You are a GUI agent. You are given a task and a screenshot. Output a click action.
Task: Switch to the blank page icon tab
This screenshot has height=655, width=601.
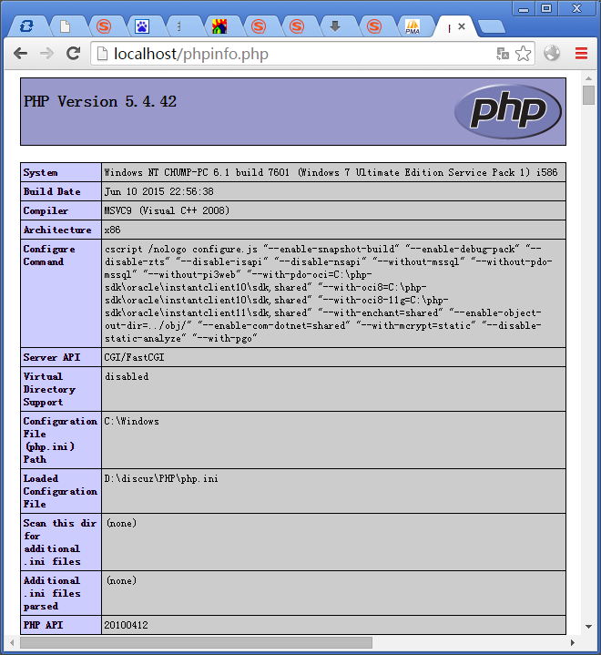pos(66,26)
